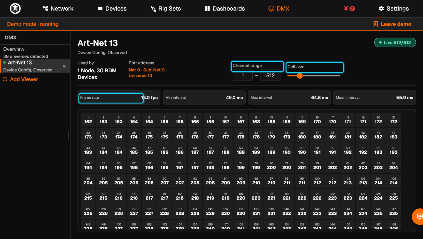Click channel 21 cell with value 172
423x239 pixels.
[394, 120]
